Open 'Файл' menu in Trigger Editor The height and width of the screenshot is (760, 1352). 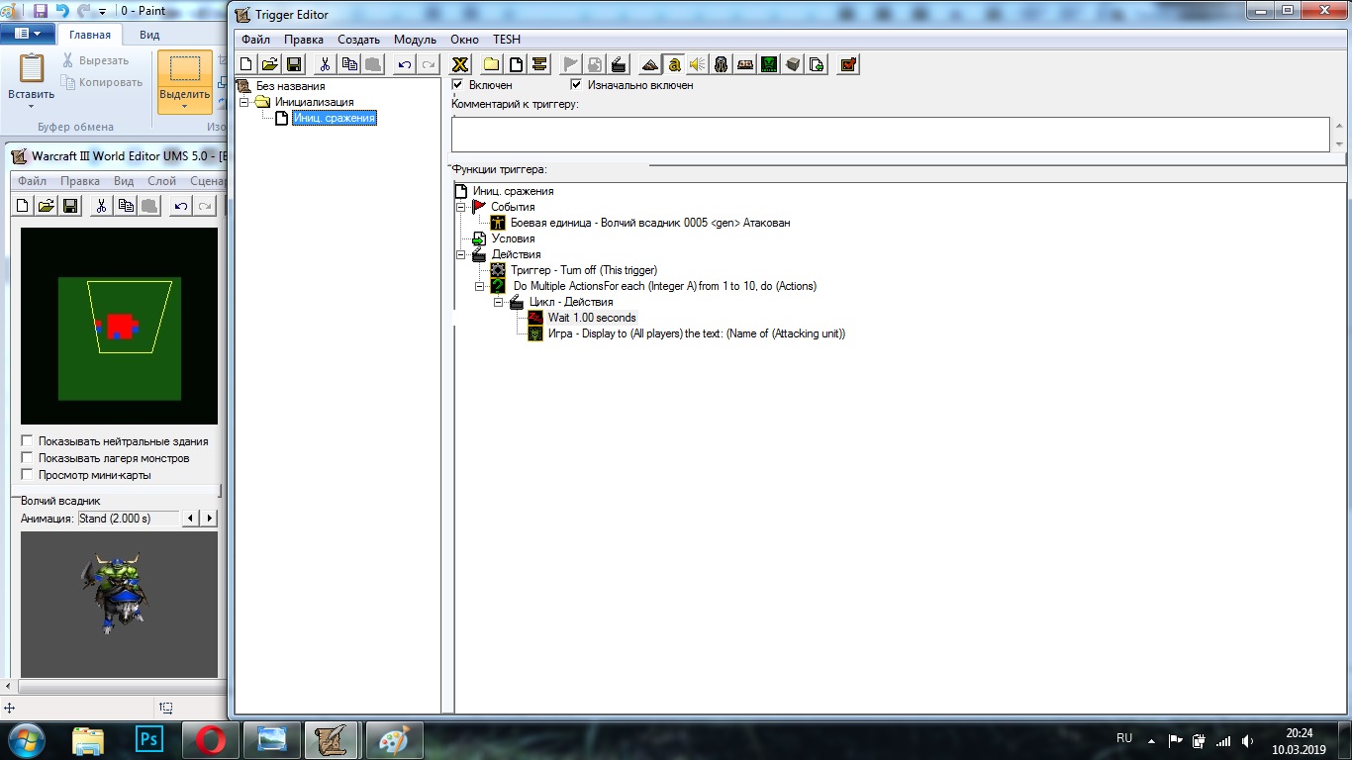[255, 40]
